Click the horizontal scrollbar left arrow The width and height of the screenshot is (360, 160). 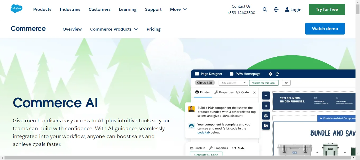coord(2,158)
